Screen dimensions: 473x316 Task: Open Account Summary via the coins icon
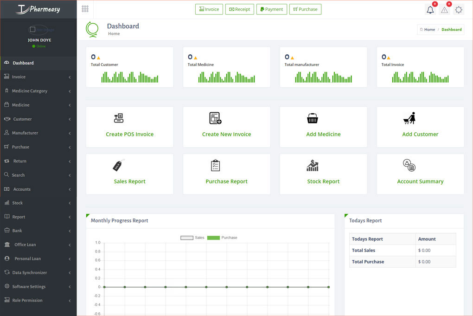pos(409,165)
